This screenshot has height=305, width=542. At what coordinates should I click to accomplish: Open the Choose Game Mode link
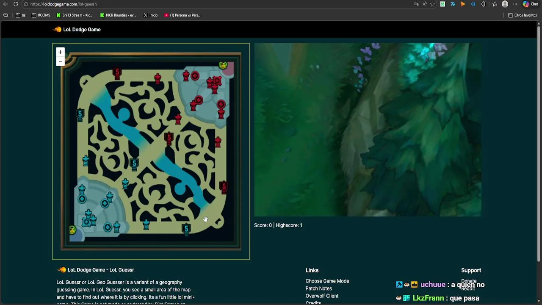point(327,281)
